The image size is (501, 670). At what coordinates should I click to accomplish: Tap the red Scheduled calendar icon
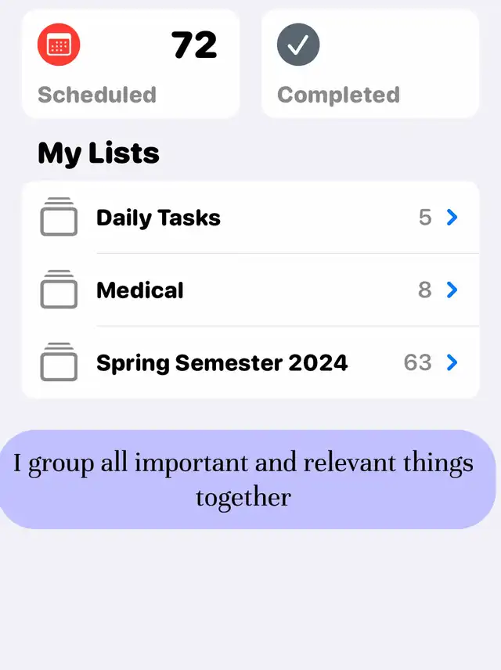[x=59, y=45]
